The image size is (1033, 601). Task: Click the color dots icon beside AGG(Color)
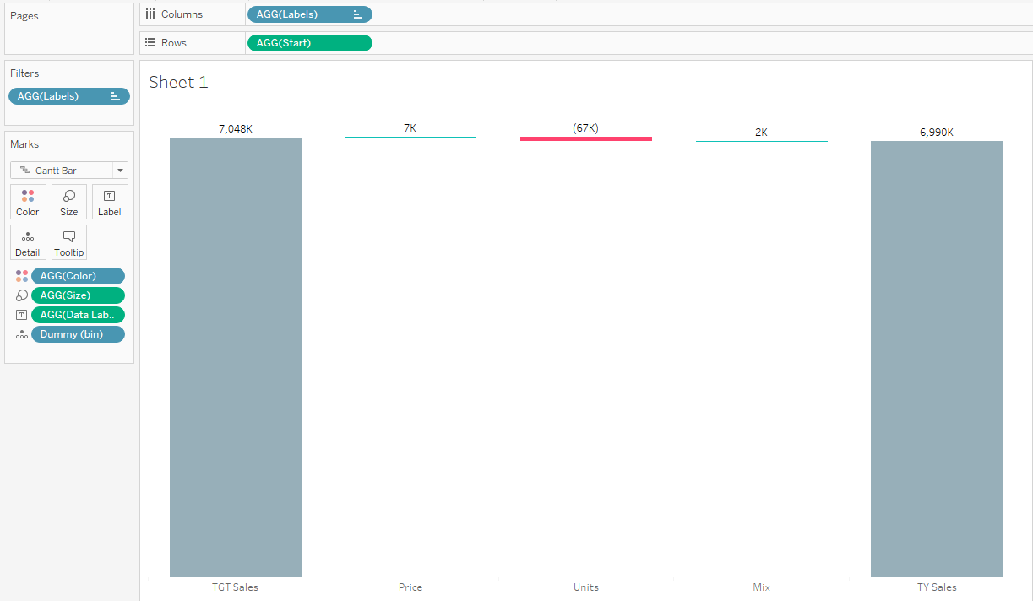tap(22, 276)
